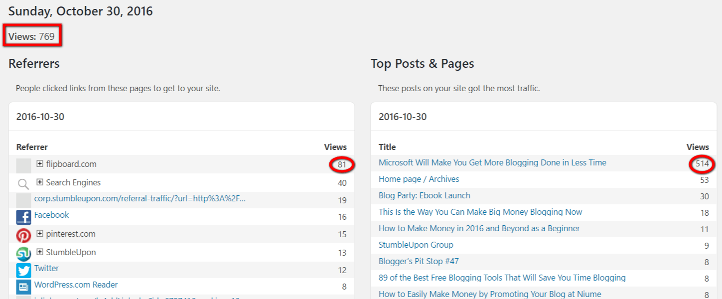Screen dimensions: 722x299
Task: Expand the flipboard.com referrer row
Action: point(40,163)
